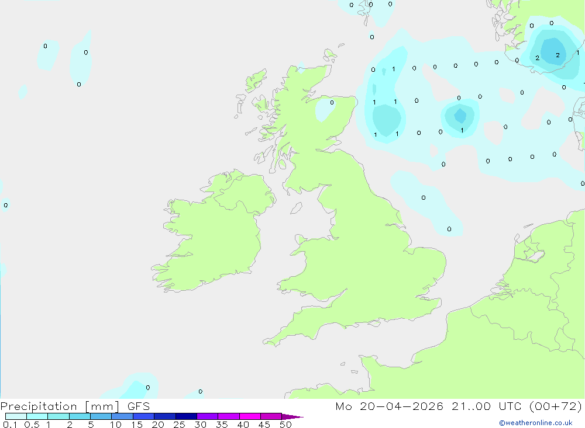Select the 10–15 mm legend swatch
Image resolution: width=585 pixels, height=428 pixels.
click(x=122, y=416)
